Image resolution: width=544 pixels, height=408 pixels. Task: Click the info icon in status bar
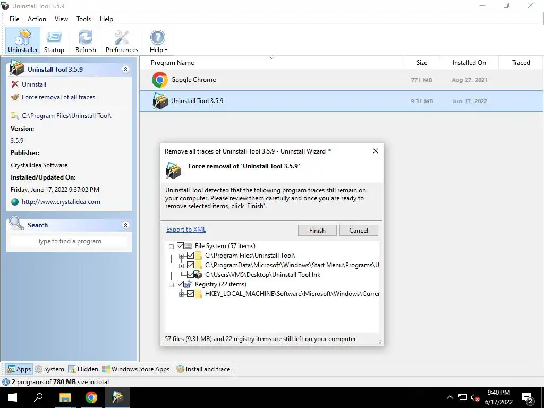(x=5, y=382)
